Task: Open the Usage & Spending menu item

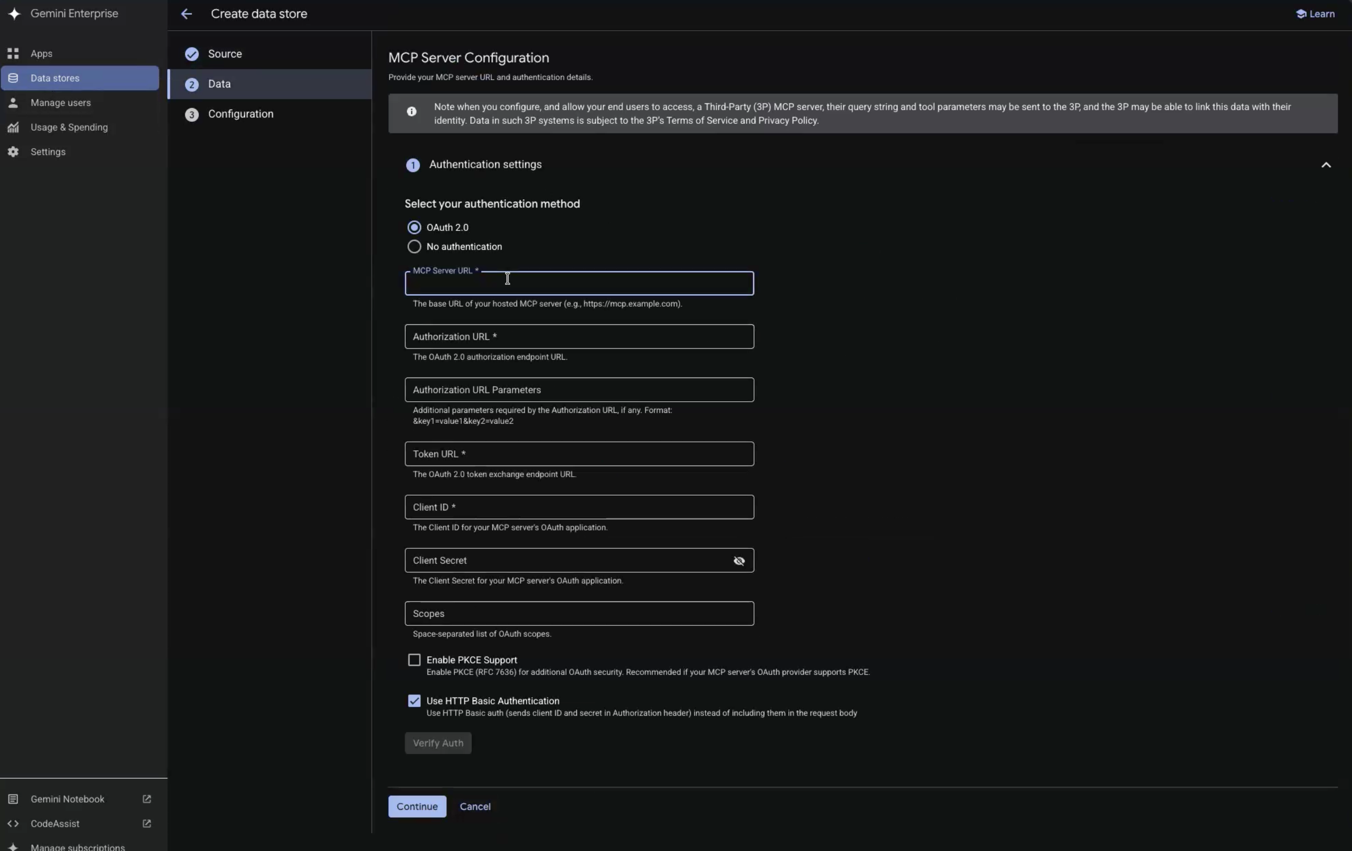Action: coord(80,128)
